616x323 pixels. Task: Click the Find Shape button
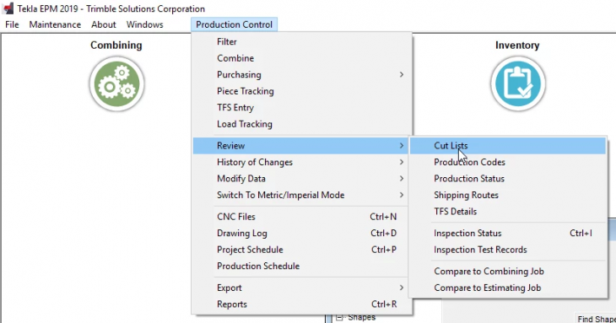click(596, 319)
